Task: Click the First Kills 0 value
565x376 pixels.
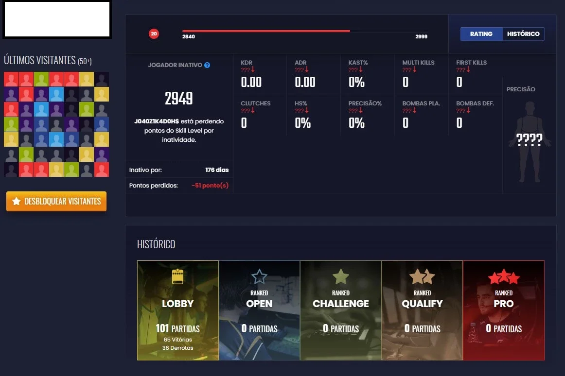Action: pos(459,82)
